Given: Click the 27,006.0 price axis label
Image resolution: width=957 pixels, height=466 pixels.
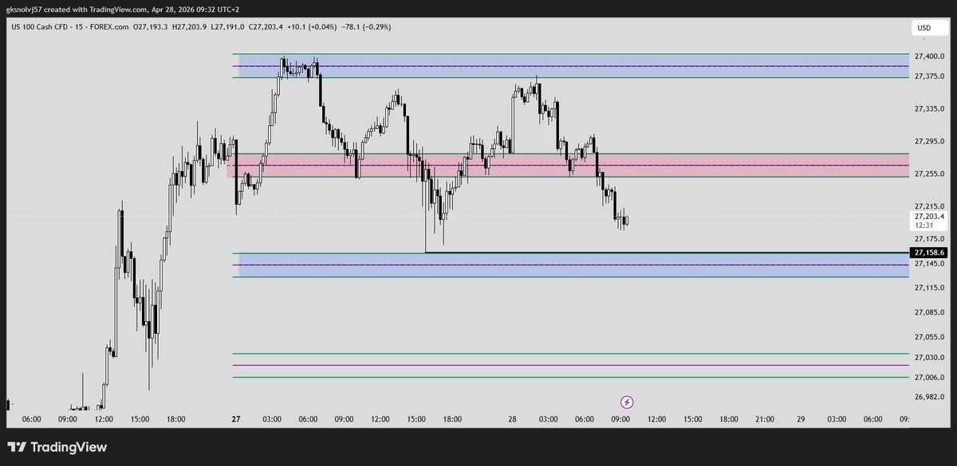Looking at the screenshot, I should pyautogui.click(x=930, y=378).
